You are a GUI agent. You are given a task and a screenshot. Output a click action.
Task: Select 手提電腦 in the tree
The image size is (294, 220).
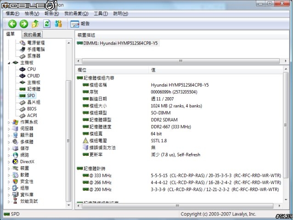tap(32, 49)
